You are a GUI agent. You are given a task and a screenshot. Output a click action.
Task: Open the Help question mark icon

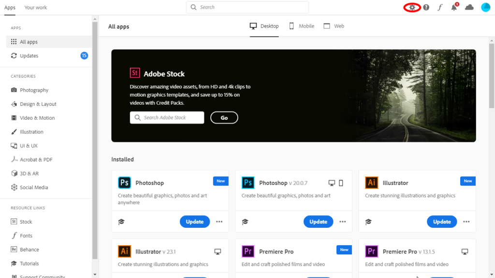pyautogui.click(x=426, y=7)
